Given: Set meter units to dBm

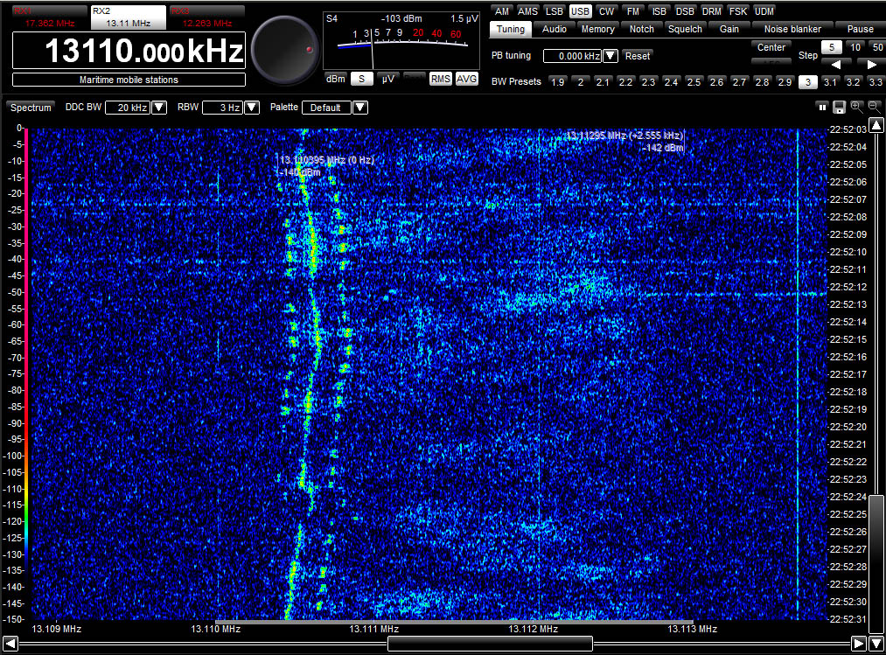Looking at the screenshot, I should 336,79.
